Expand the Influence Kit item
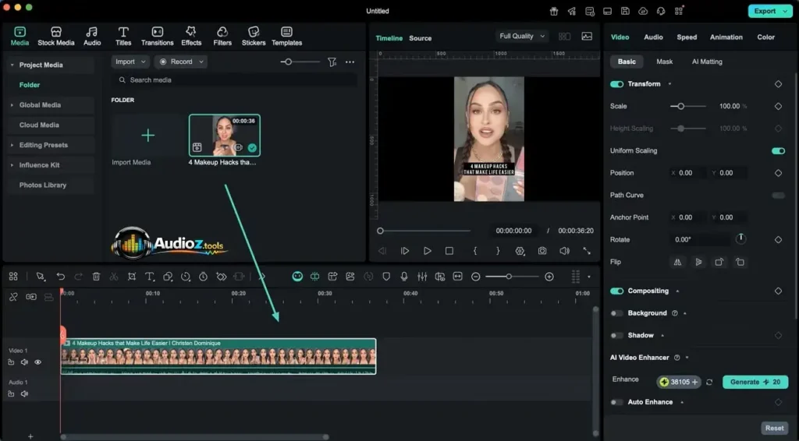This screenshot has width=799, height=441. tap(12, 165)
